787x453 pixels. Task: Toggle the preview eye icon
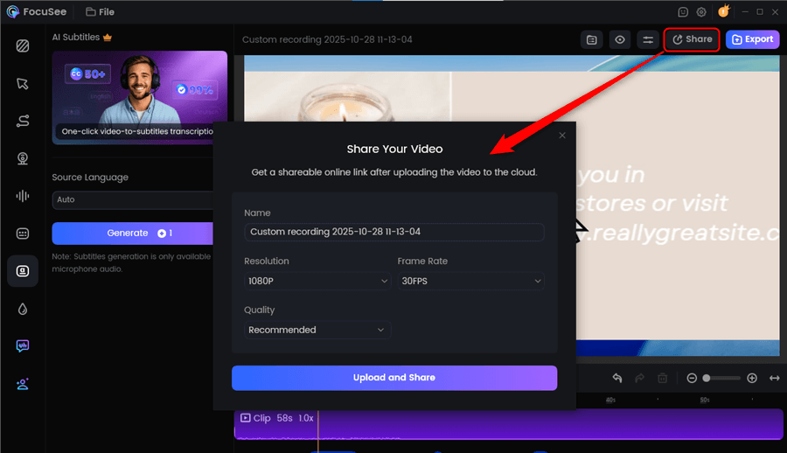[620, 39]
